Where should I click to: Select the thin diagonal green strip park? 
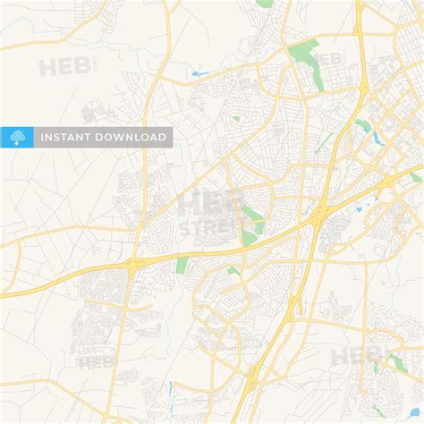(x=324, y=142)
